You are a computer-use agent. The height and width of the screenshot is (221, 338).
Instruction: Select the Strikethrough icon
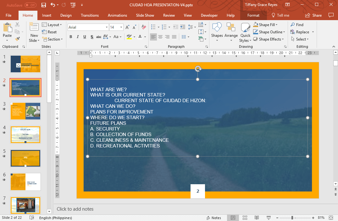(x=98, y=37)
